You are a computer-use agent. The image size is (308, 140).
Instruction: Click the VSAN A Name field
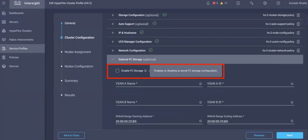click(x=159, y=84)
